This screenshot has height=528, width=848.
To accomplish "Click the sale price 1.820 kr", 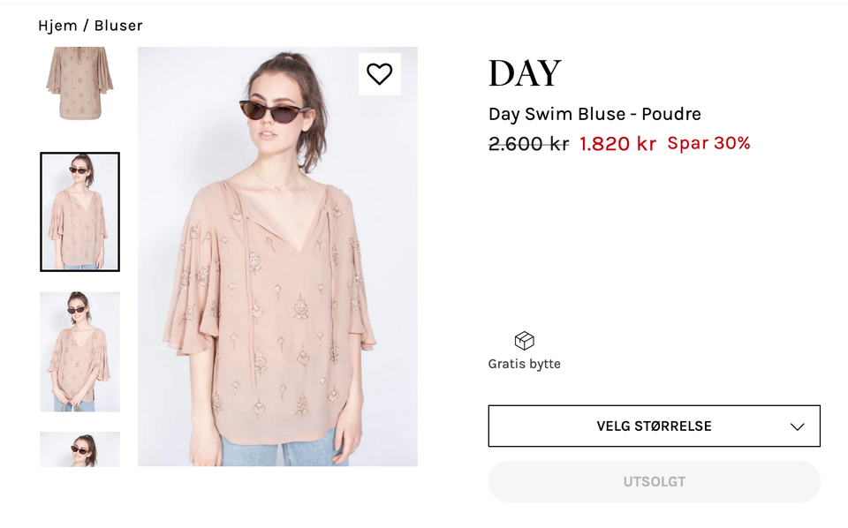I will [x=617, y=144].
